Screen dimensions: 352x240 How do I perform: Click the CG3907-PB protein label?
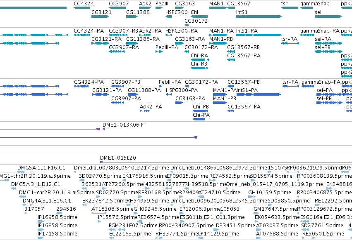point(126,82)
